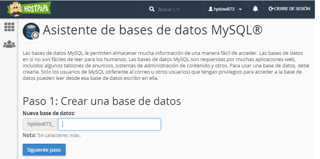Click the hpkbw873_ prefix box

(x=40, y=124)
